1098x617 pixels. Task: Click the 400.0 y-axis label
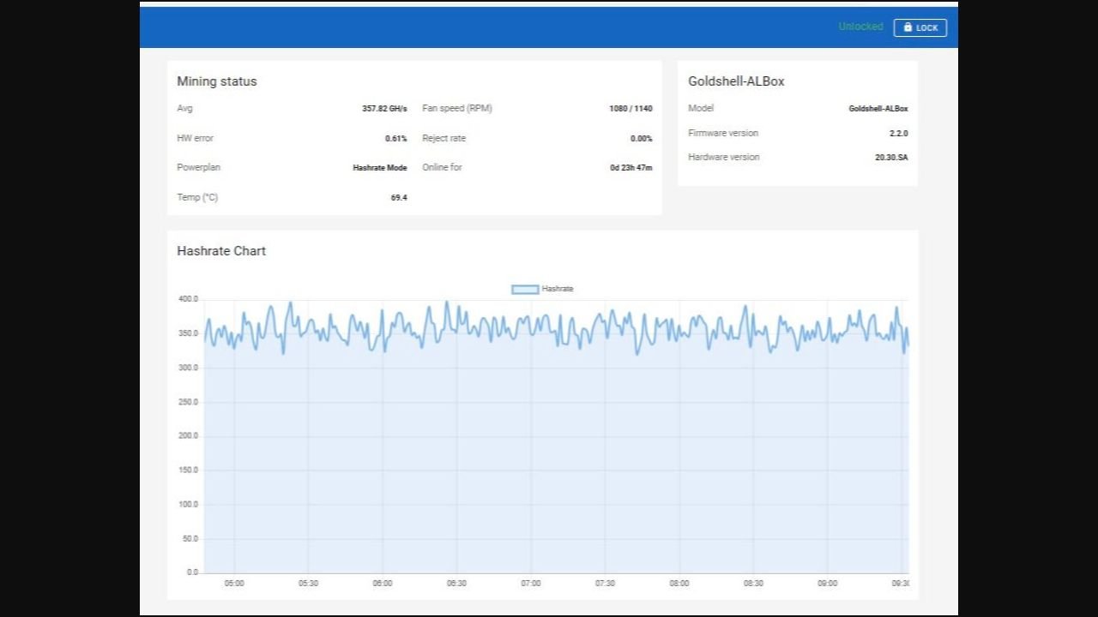(x=188, y=299)
